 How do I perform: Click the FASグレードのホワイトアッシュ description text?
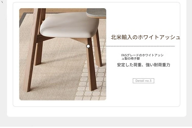tap(142, 57)
